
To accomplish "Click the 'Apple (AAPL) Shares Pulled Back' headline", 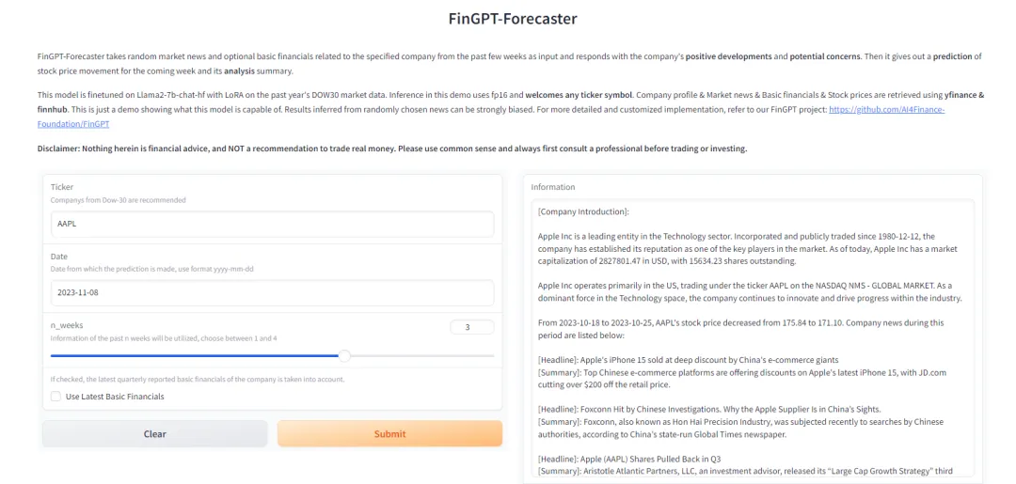I will (x=629, y=459).
